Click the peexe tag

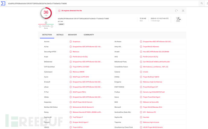pyautogui.click(x=61, y=24)
